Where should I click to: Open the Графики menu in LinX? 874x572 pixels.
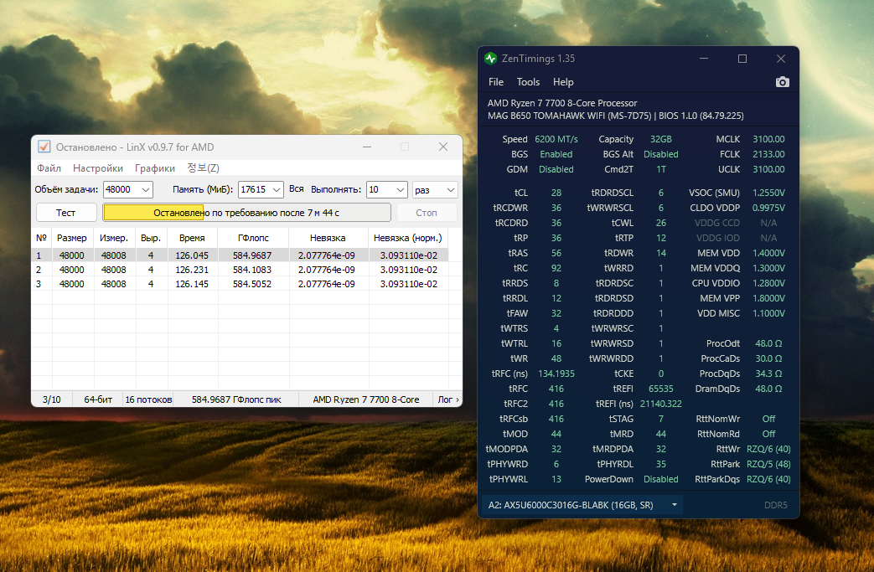(x=155, y=168)
